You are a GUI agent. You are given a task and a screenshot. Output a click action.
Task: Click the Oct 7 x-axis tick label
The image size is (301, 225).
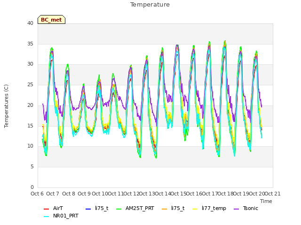(x=53, y=194)
